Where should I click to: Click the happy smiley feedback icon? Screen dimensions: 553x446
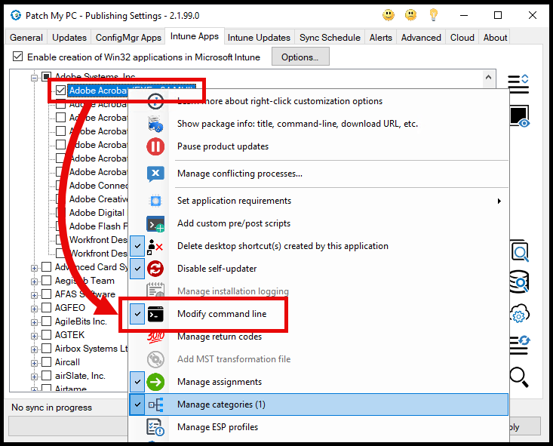click(x=389, y=15)
